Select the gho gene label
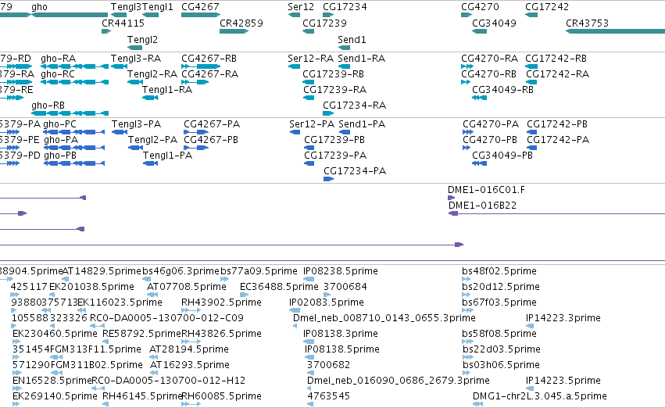The width and height of the screenshot is (665, 408). coord(39,7)
